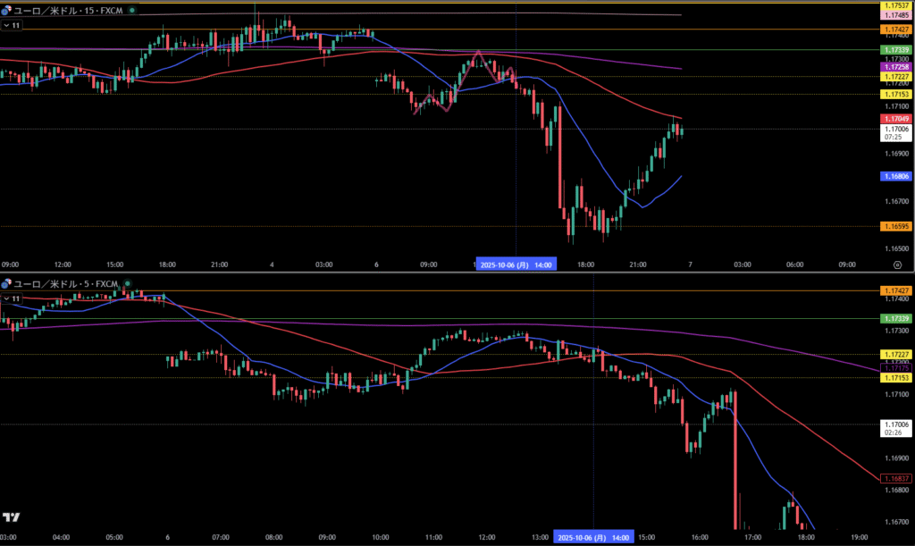Select the green 1.17339 horizontal line label on top chart
This screenshot has width=915, height=546.
[x=895, y=49]
